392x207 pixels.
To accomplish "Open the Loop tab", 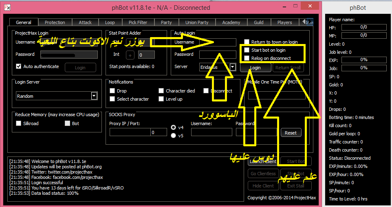I will pyautogui.click(x=110, y=22).
